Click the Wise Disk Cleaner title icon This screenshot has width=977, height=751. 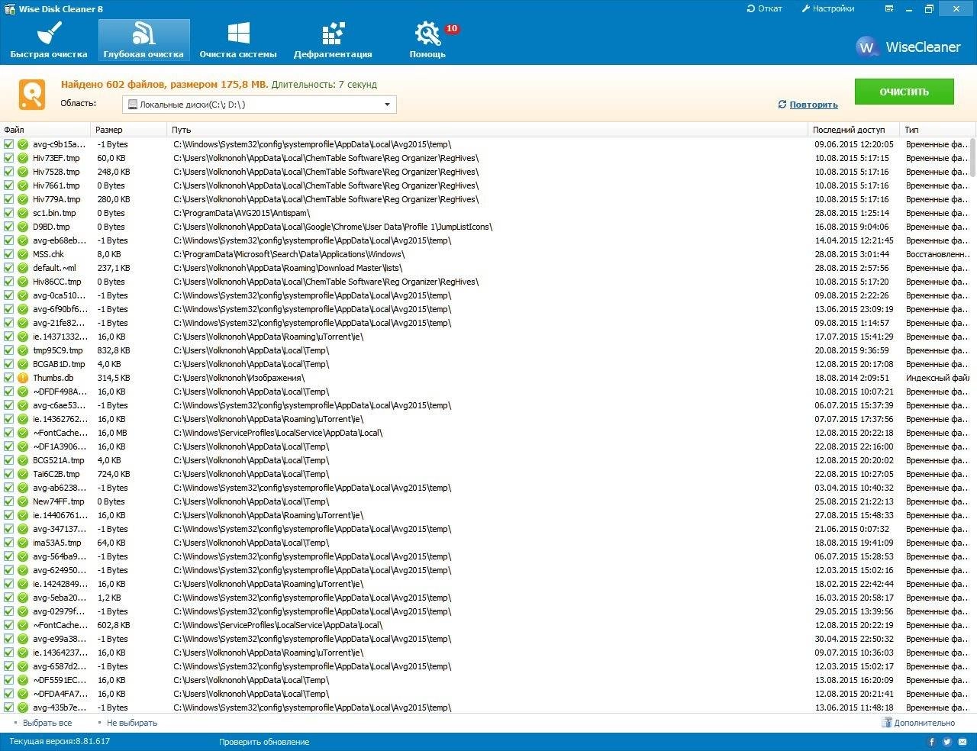9,9
